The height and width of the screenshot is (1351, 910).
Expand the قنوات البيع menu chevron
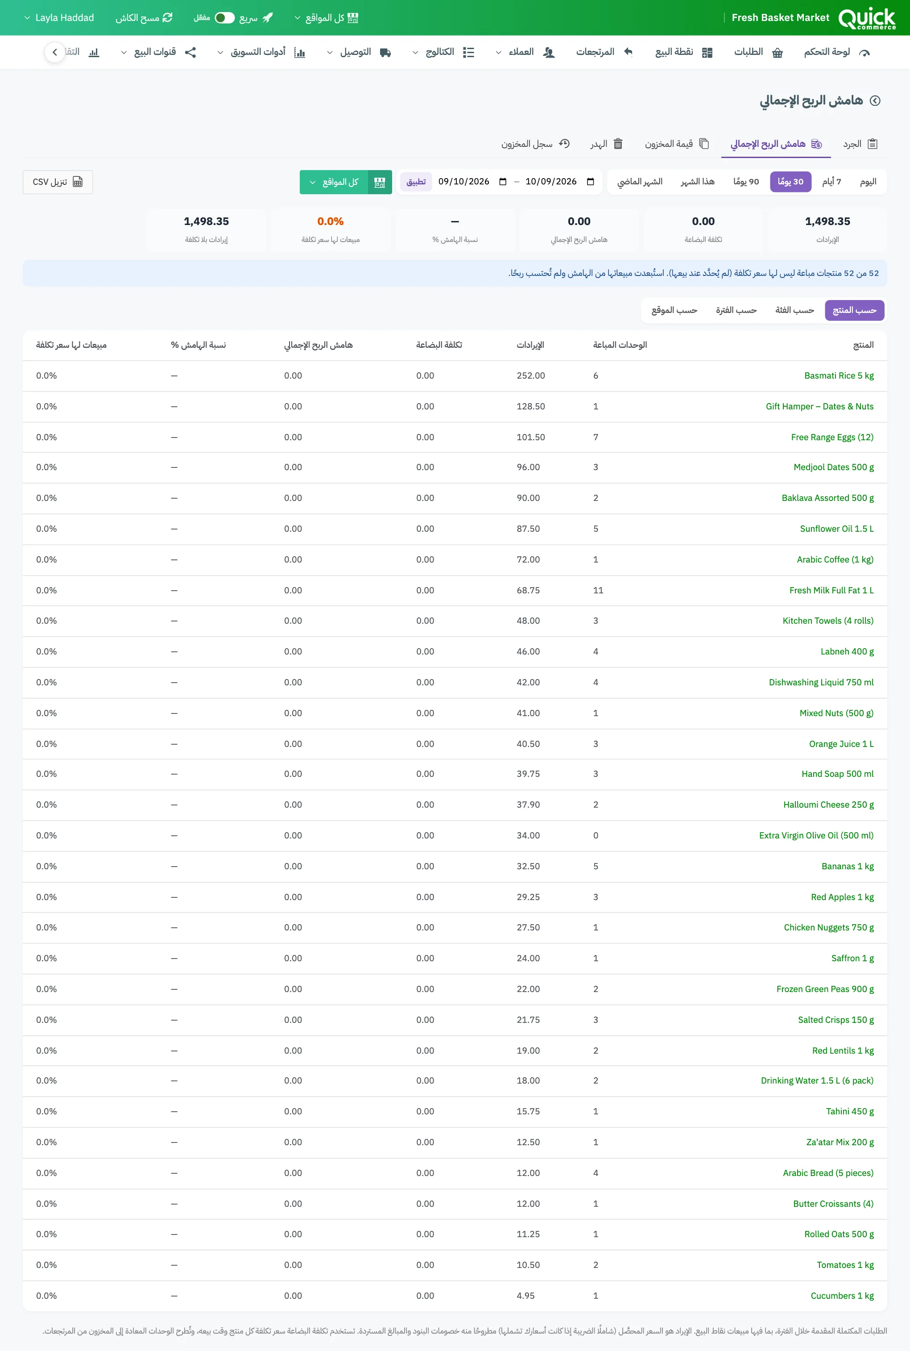pos(124,53)
